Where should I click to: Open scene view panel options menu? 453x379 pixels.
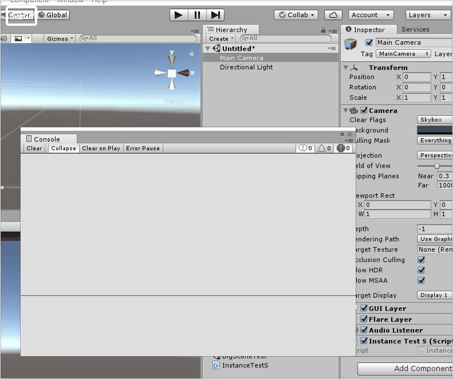195,30
